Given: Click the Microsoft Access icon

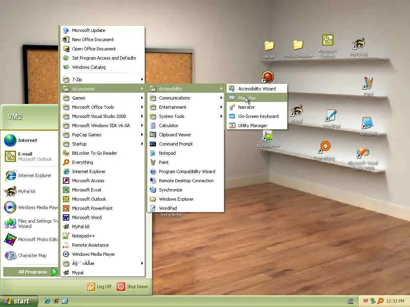Looking at the screenshot, I should coord(66,181).
